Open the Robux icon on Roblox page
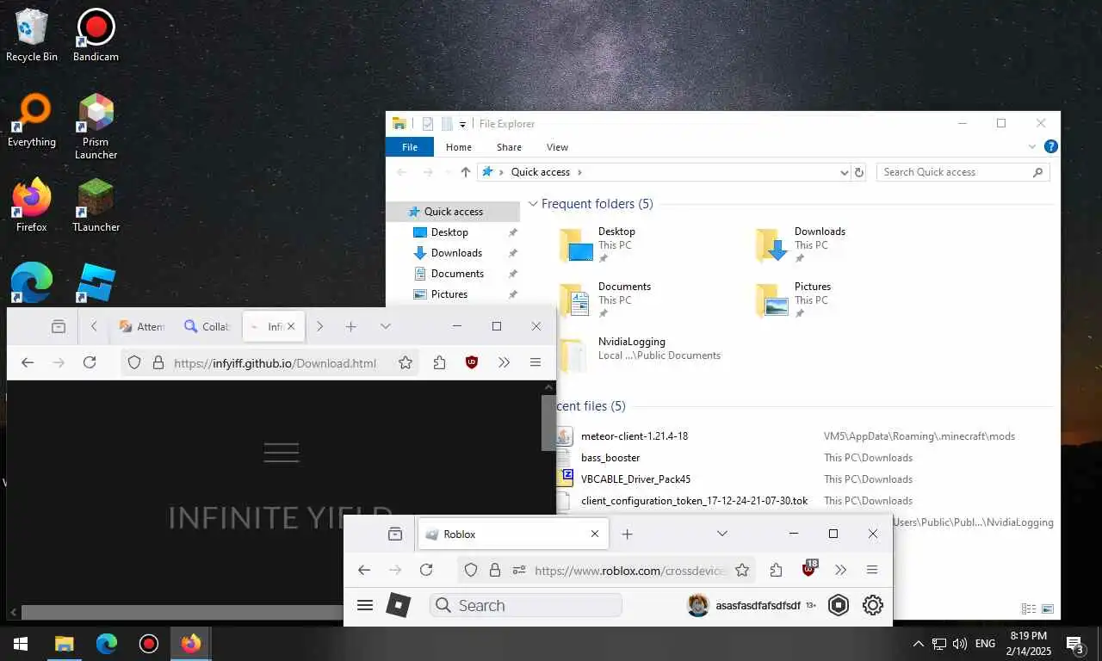Viewport: 1102px width, 661px height. pyautogui.click(x=839, y=605)
